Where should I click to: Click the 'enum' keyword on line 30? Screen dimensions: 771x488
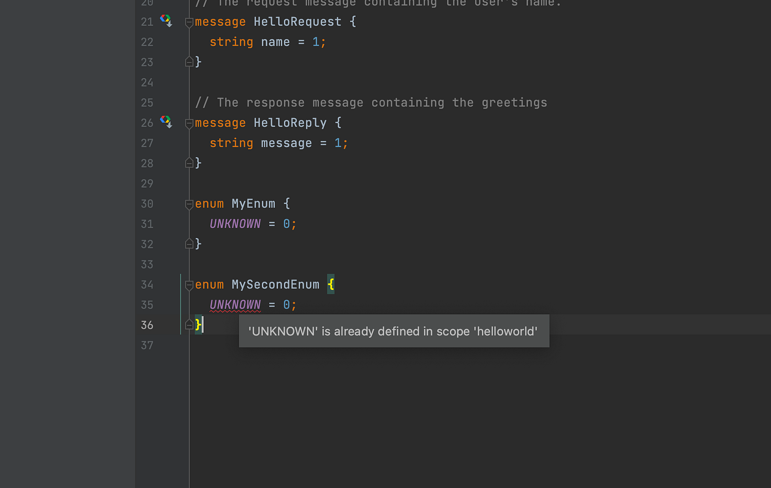(209, 204)
